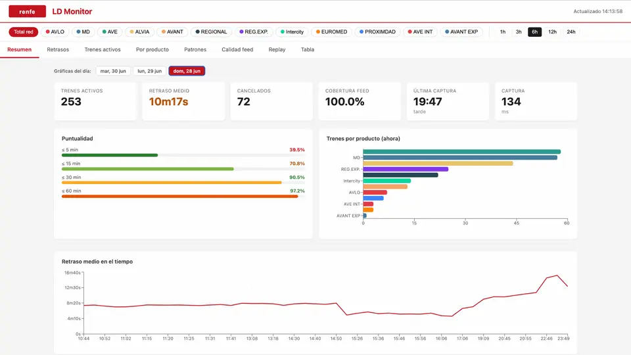Click the Actualizado 14:13:58 timestamp
The image size is (631, 355).
pyautogui.click(x=597, y=12)
